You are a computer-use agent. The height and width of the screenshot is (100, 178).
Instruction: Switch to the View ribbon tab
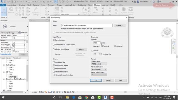90,5
